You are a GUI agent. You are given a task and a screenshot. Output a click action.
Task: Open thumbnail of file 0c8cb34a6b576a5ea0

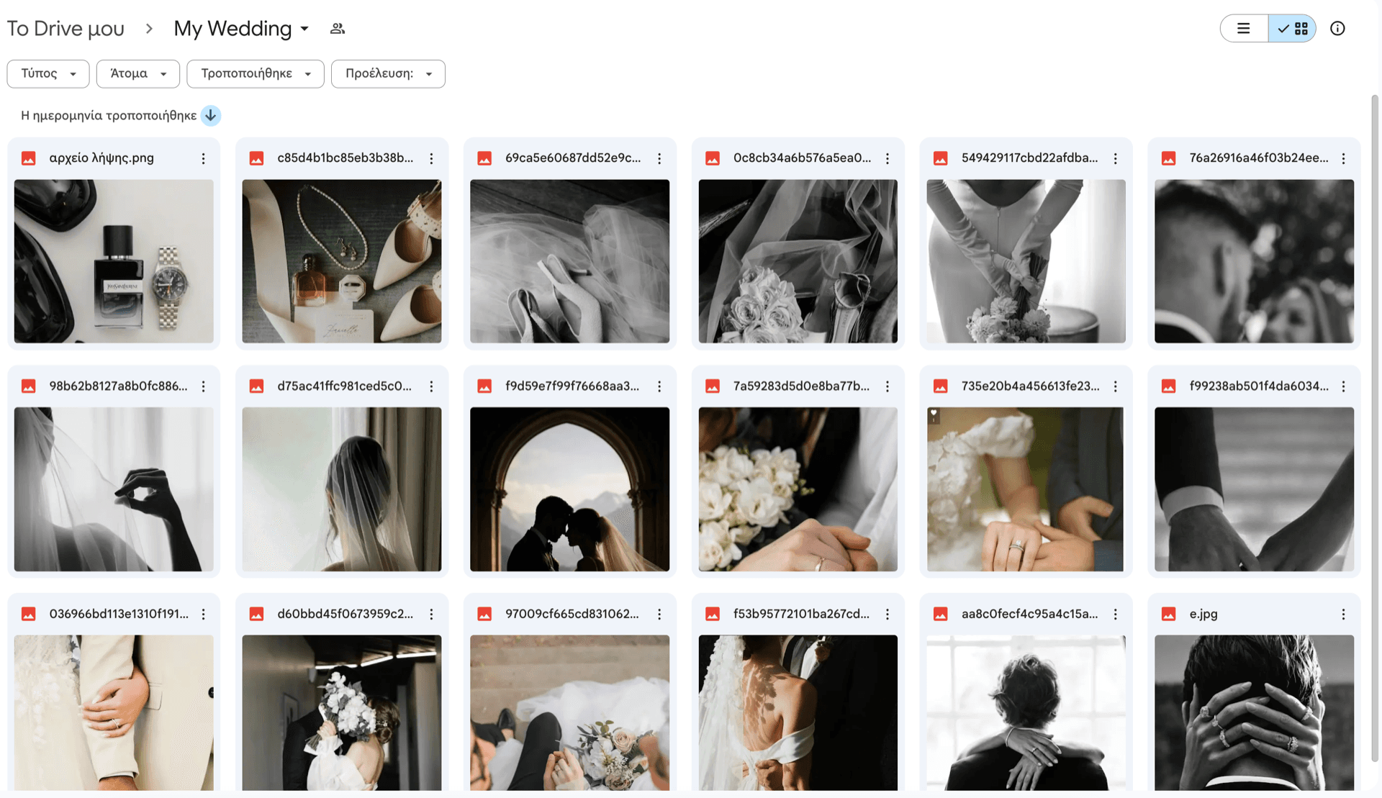click(x=798, y=261)
